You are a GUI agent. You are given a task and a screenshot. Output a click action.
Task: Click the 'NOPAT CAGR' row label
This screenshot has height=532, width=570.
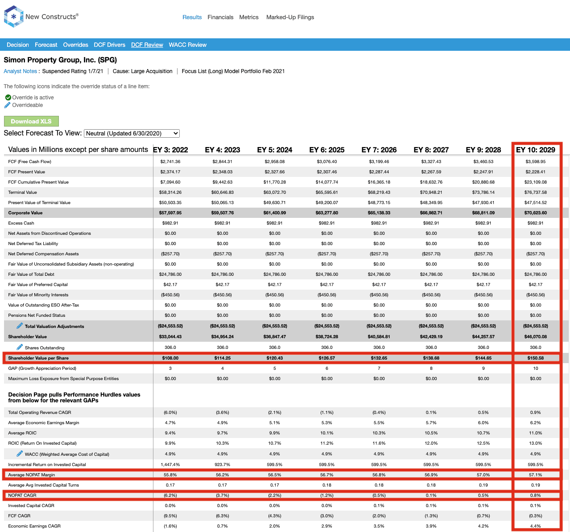tap(22, 495)
